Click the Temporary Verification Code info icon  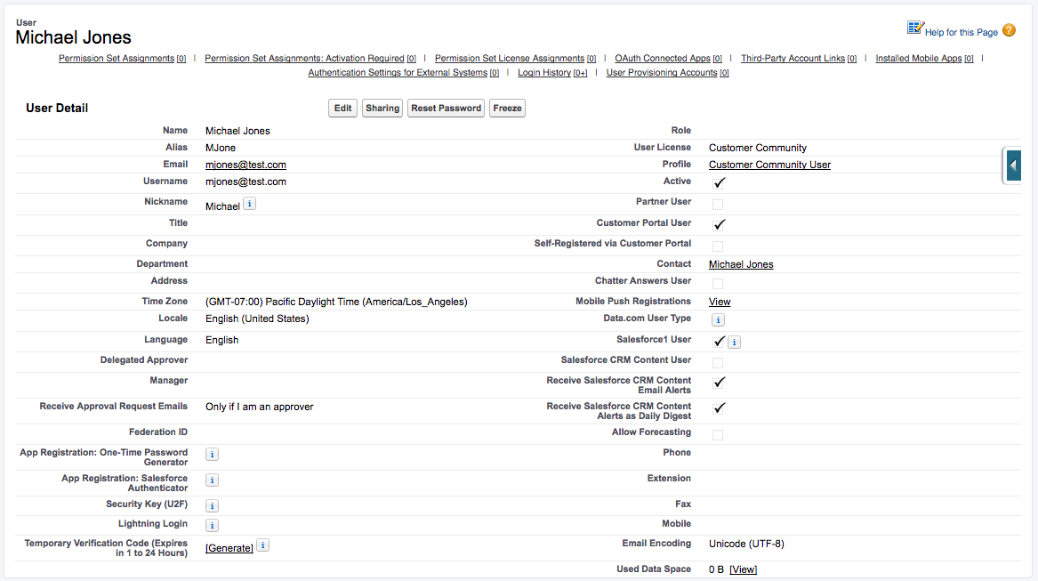point(262,545)
